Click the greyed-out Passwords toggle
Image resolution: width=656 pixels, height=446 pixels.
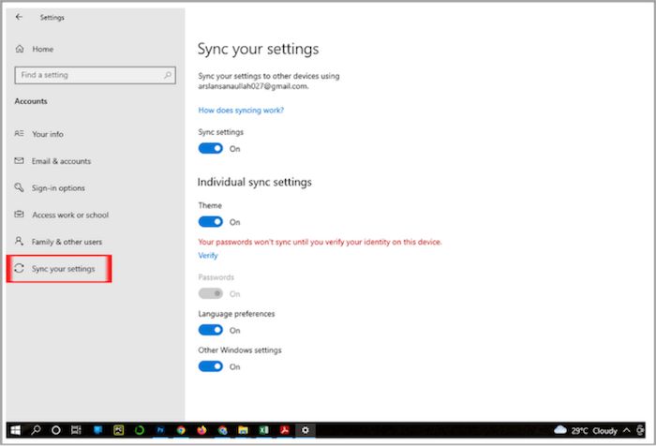211,293
